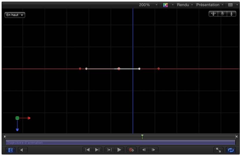
Task: Click the 3D view Pan tool
Action: tap(213, 14)
